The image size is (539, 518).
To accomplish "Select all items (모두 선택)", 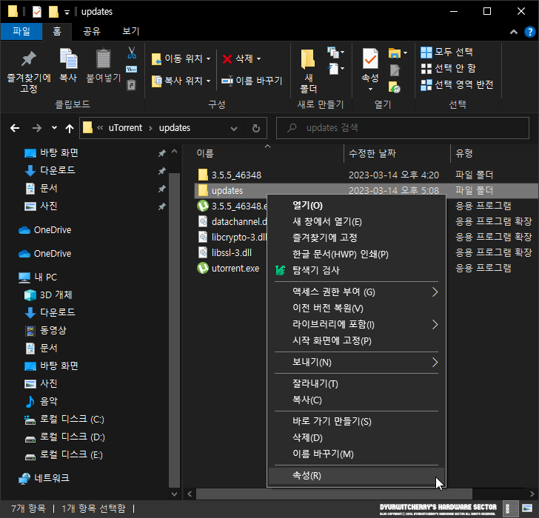I will coord(447,53).
